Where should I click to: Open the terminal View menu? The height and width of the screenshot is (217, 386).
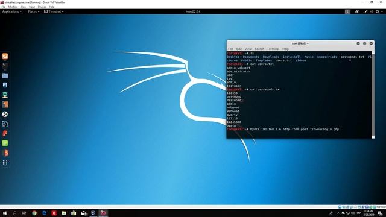[248, 49]
